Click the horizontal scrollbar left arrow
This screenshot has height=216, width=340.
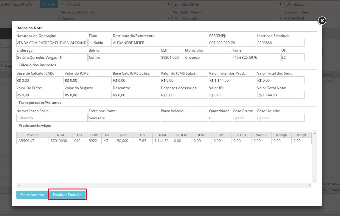[19, 185]
